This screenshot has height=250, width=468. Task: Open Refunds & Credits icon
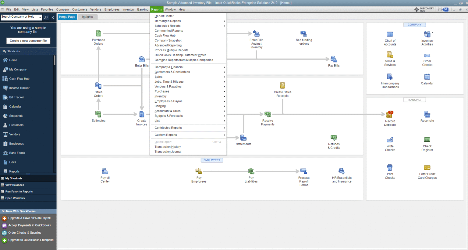[x=334, y=138]
